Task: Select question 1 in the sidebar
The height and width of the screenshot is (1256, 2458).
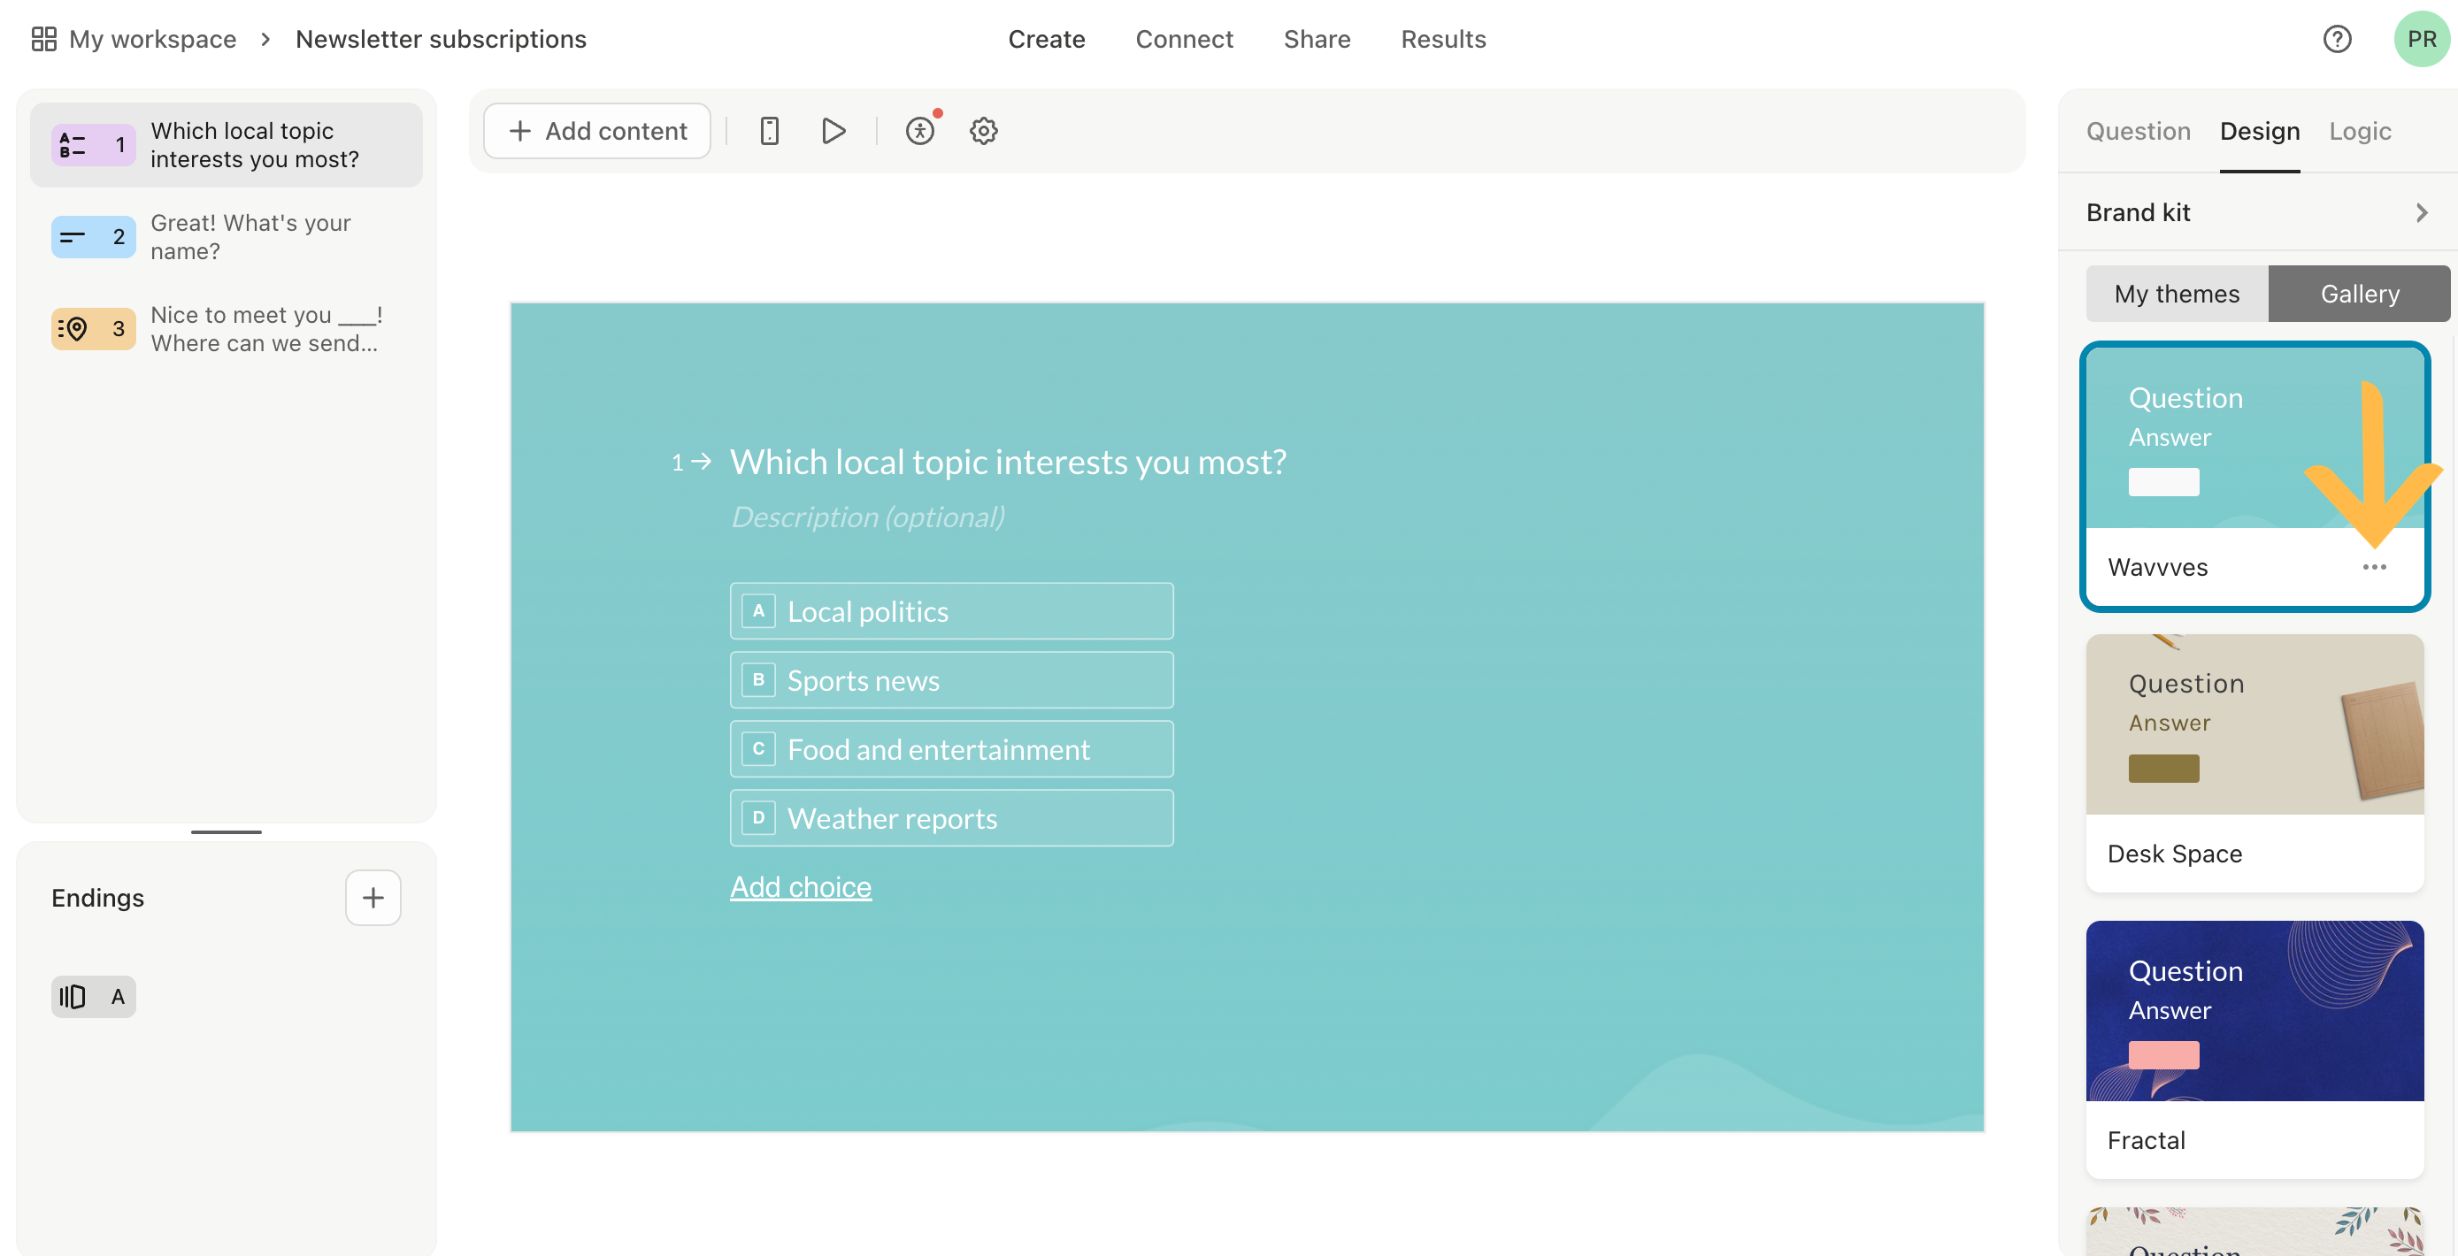Action: click(x=227, y=145)
